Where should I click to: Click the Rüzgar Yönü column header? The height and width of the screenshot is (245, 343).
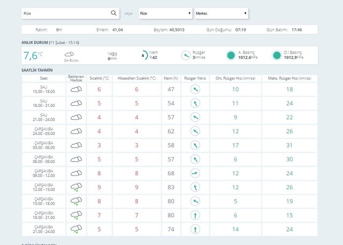(x=195, y=78)
